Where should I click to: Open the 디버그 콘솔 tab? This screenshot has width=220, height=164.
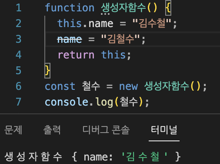(x=106, y=130)
